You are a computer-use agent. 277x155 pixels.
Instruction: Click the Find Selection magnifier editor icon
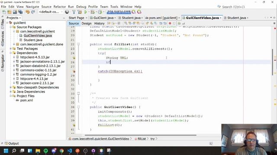click(126, 23)
